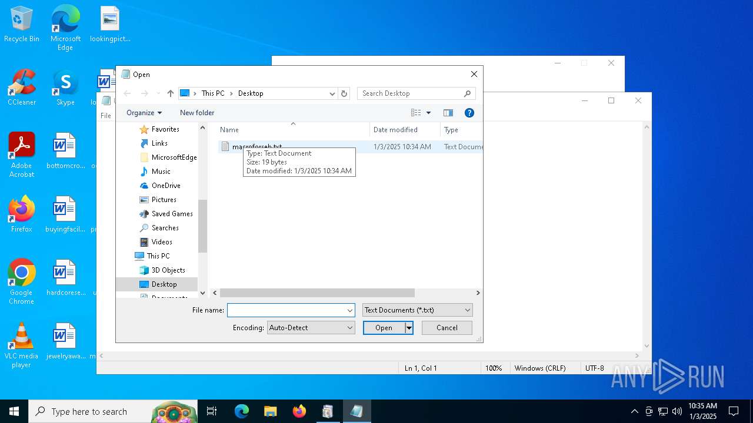This screenshot has height=423, width=753.
Task: Select the lookingpict image file on desktop
Action: [x=110, y=25]
